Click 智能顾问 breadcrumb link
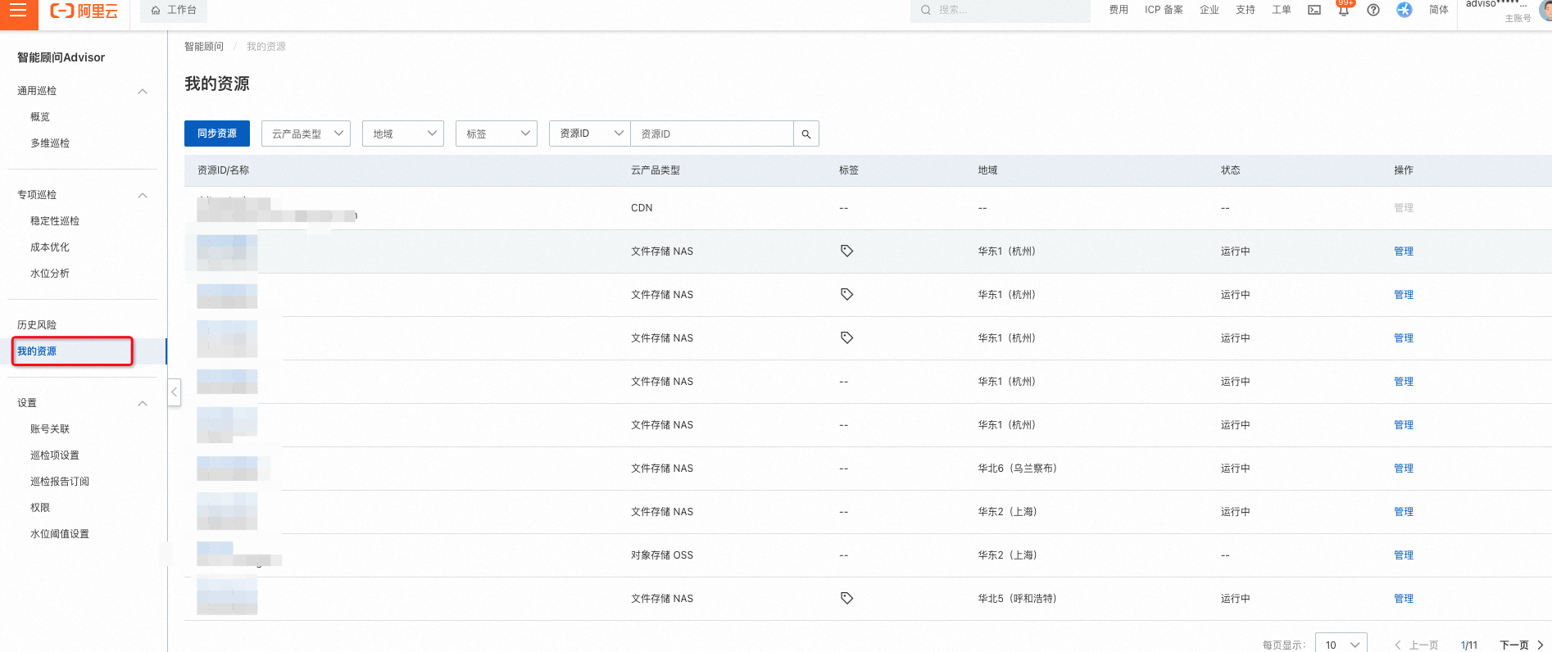Screen dimensions: 1552x652 click(204, 47)
